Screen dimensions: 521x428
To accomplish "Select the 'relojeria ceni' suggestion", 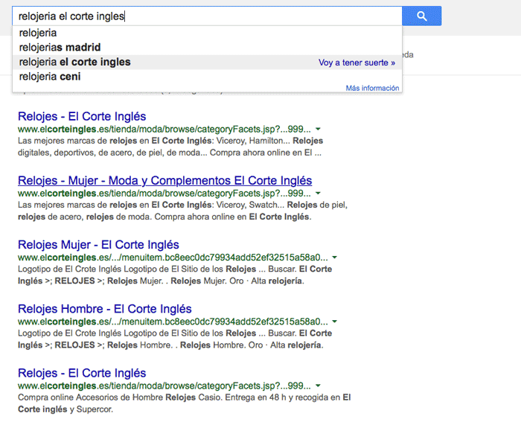I will (207, 77).
